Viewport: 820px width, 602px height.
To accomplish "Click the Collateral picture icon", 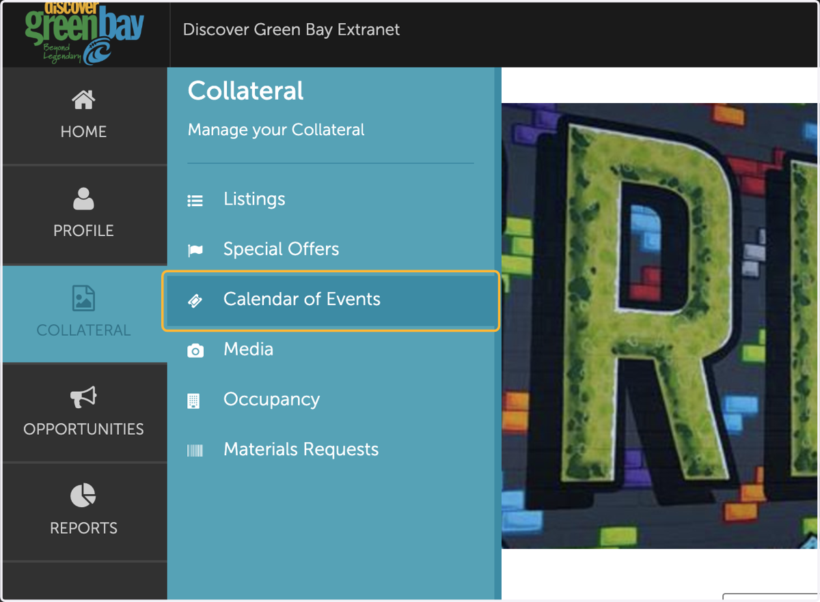I will click(83, 298).
